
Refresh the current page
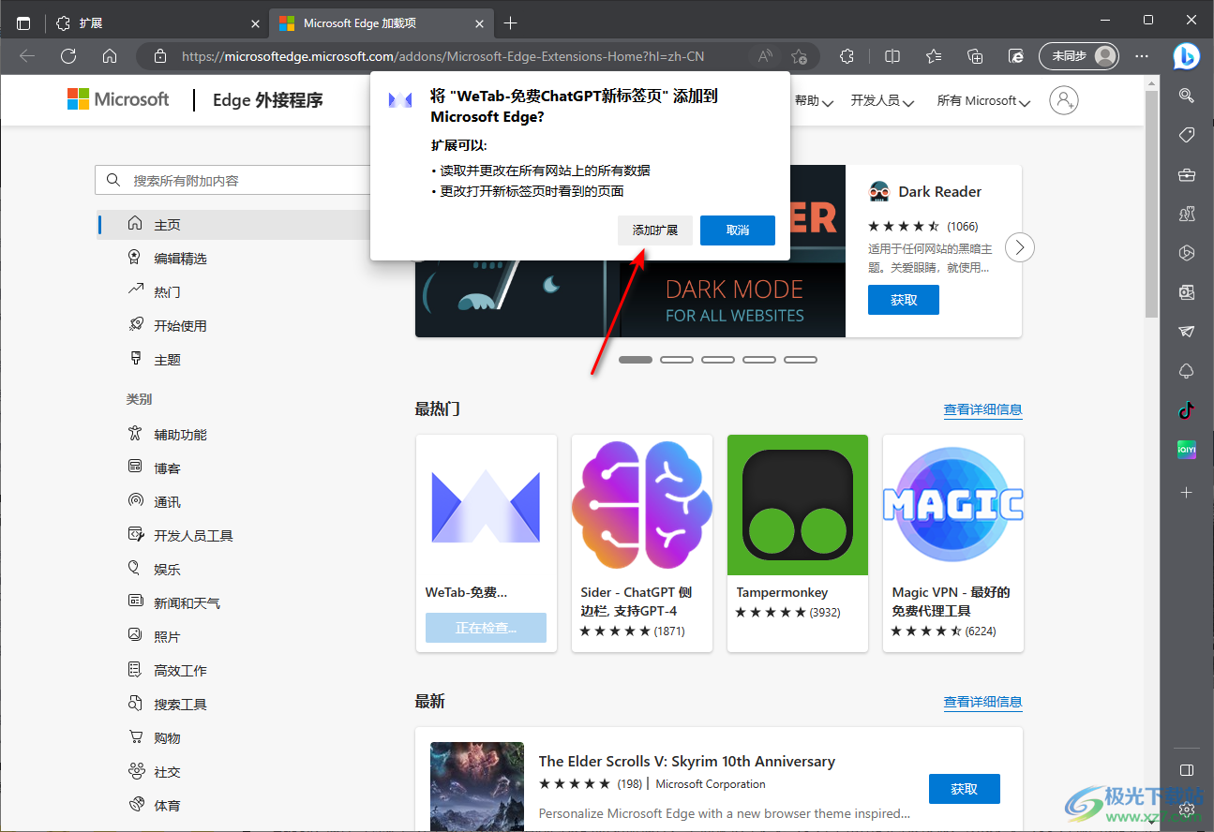68,56
